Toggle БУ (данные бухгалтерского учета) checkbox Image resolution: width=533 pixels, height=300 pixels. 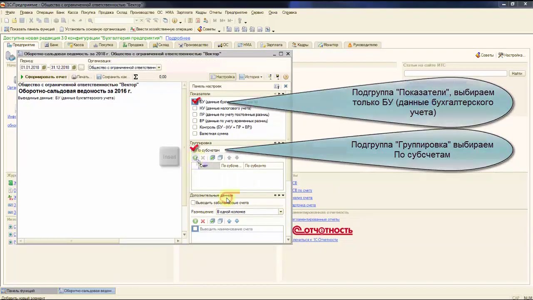tap(195, 102)
